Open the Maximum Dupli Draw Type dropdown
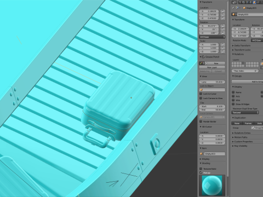Image resolution: width=263 pixels, height=197 pixels. point(245,113)
